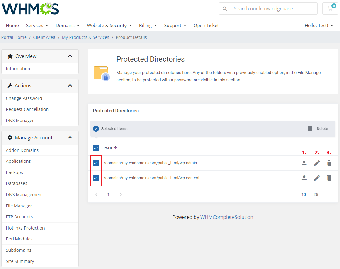Open FTP Accounts in sidebar
The height and width of the screenshot is (269, 340).
tap(40, 217)
